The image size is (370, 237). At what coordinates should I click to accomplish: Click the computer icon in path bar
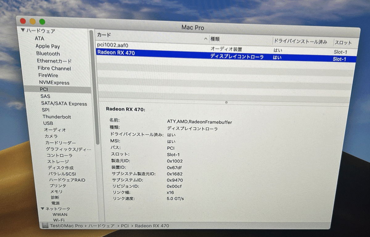pos(45,226)
